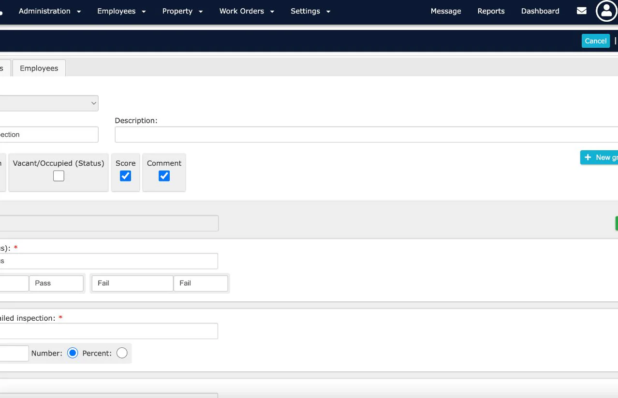618x398 pixels.
Task: Click the Work Orders dropdown caret
Action: 272,12
